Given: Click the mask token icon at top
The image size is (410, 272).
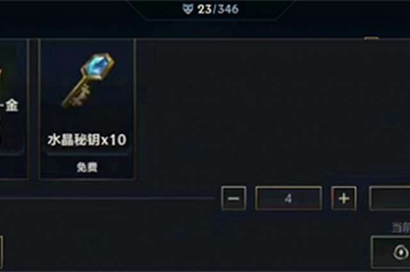Looking at the screenshot, I should (x=188, y=10).
